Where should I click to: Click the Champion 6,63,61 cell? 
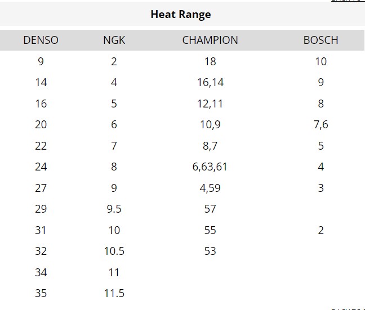click(210, 167)
